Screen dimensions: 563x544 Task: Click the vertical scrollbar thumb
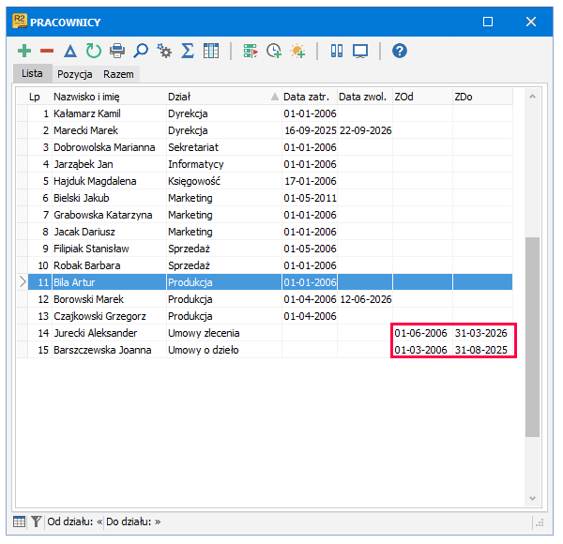(x=532, y=337)
